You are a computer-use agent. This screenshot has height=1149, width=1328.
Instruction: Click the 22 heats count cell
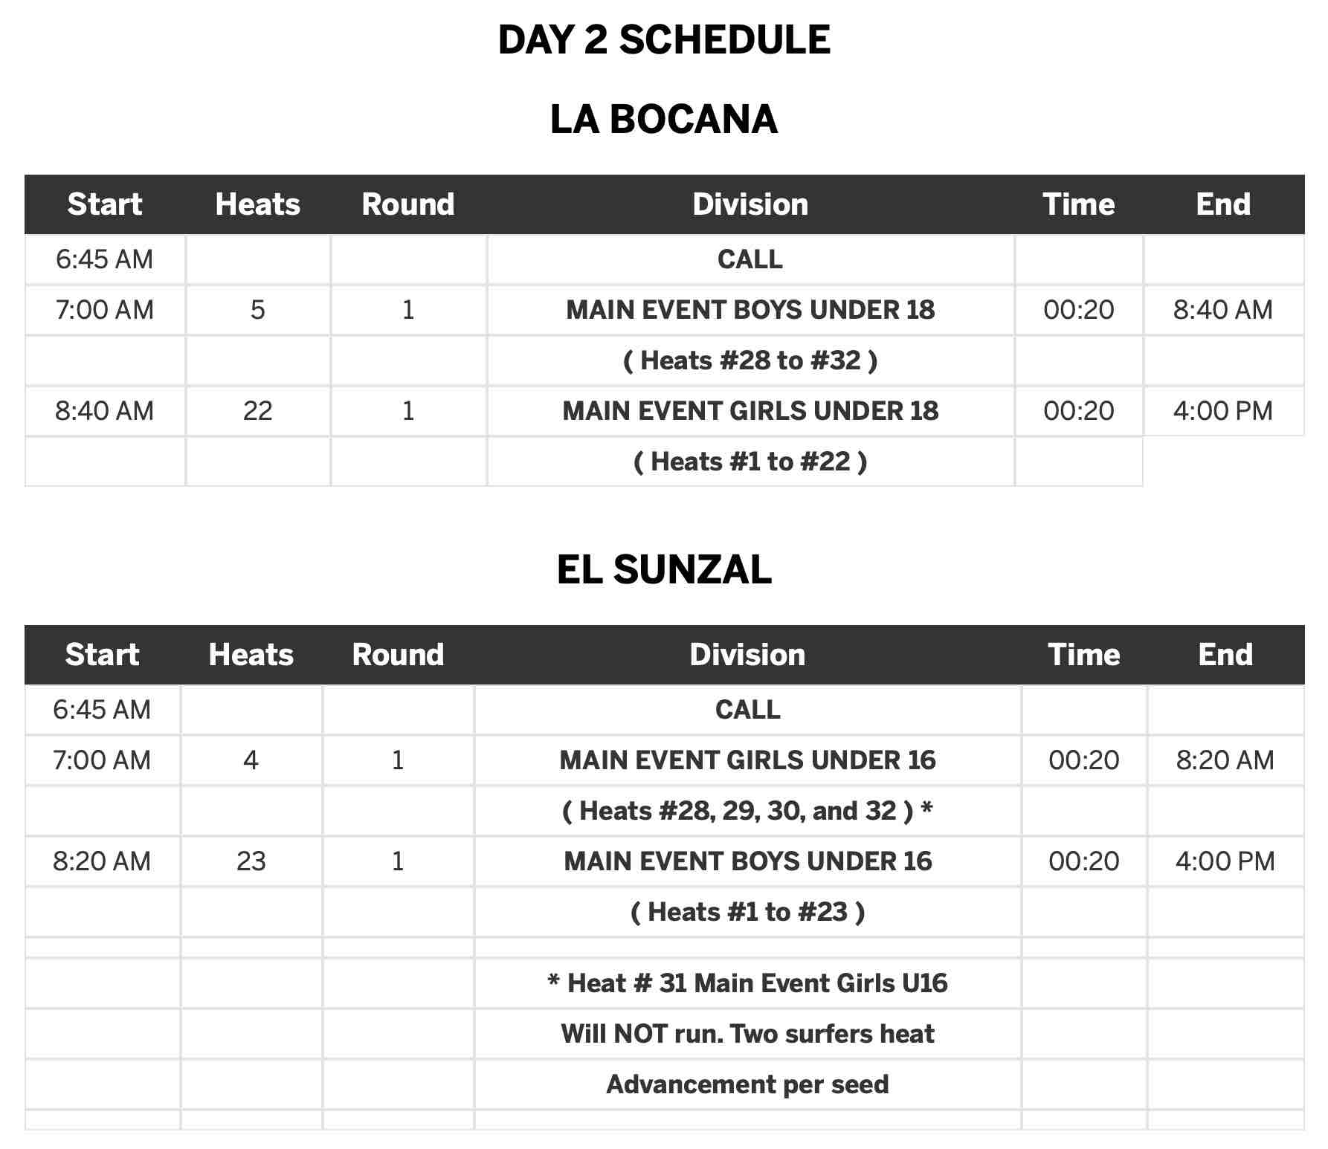[257, 411]
